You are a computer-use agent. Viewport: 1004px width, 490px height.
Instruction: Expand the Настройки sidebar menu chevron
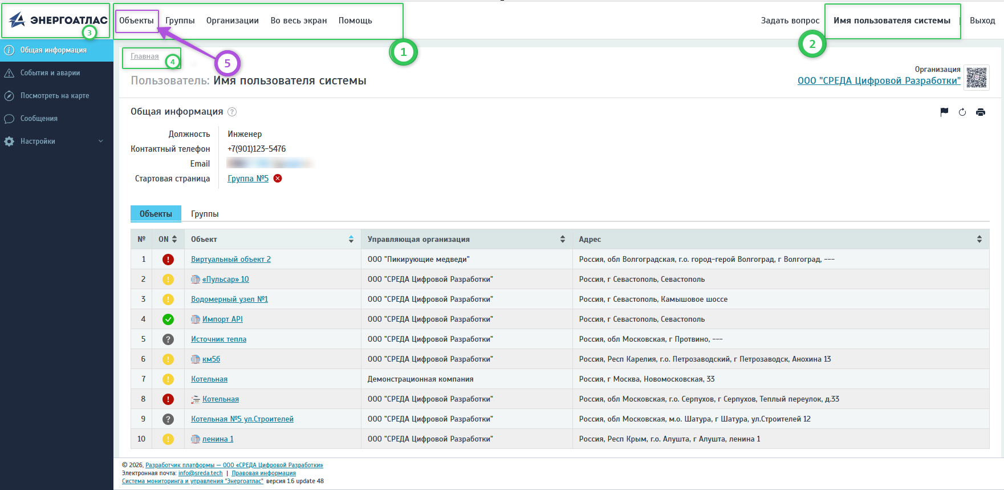tap(101, 141)
